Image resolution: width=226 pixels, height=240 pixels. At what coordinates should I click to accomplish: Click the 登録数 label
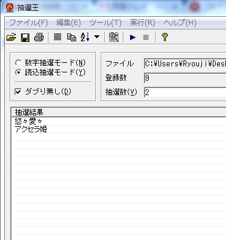click(x=116, y=78)
